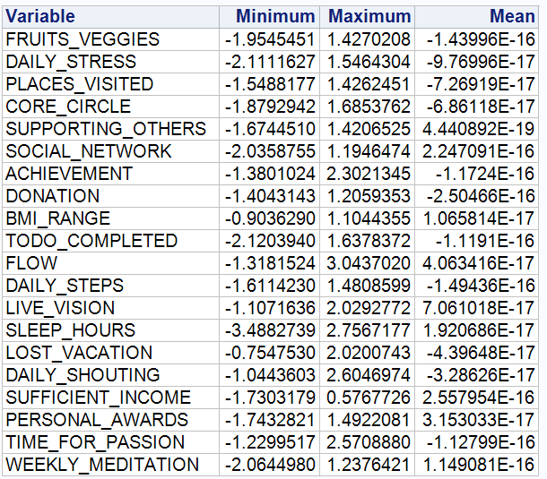547x479 pixels.
Task: Click maximum value 2.7567177
Action: click(x=367, y=330)
